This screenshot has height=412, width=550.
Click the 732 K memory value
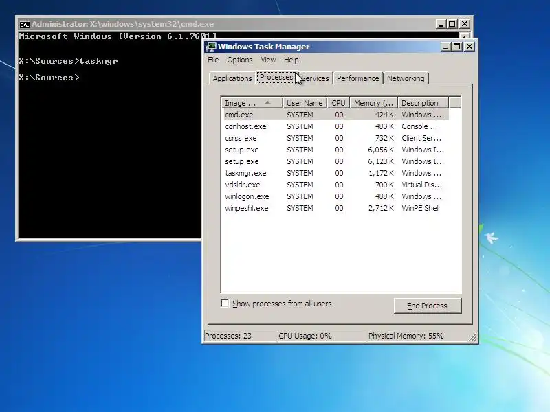tap(384, 138)
